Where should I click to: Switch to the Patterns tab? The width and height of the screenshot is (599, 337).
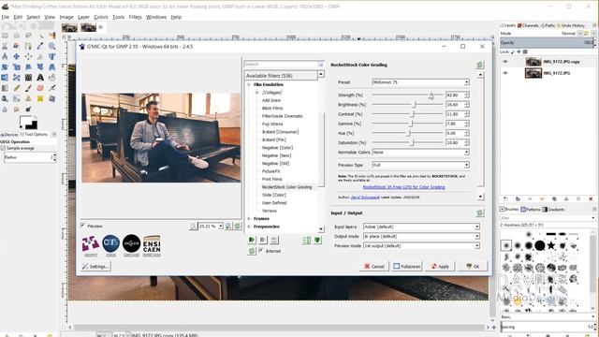coord(530,210)
